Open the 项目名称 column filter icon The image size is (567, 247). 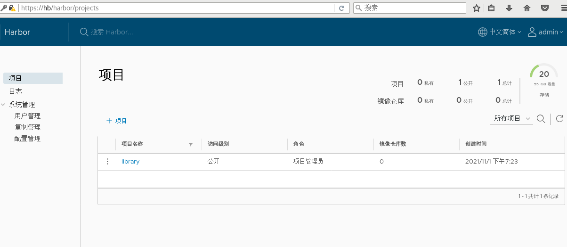[191, 144]
